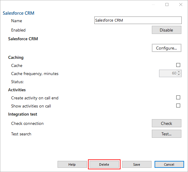188x172 pixels.
Task: Click the Name input field
Action: pos(138,20)
